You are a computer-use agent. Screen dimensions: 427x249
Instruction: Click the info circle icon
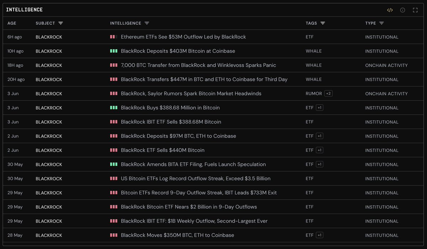402,10
